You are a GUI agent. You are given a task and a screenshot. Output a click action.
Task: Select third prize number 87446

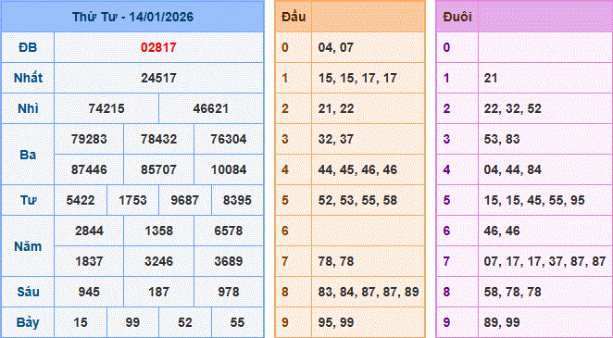[89, 169]
